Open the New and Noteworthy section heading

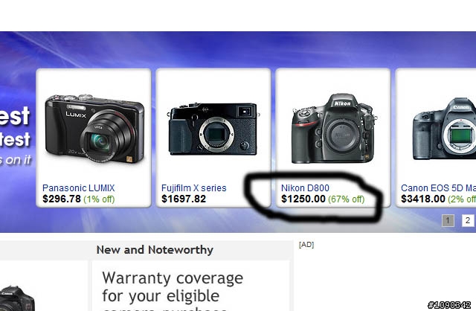point(155,250)
